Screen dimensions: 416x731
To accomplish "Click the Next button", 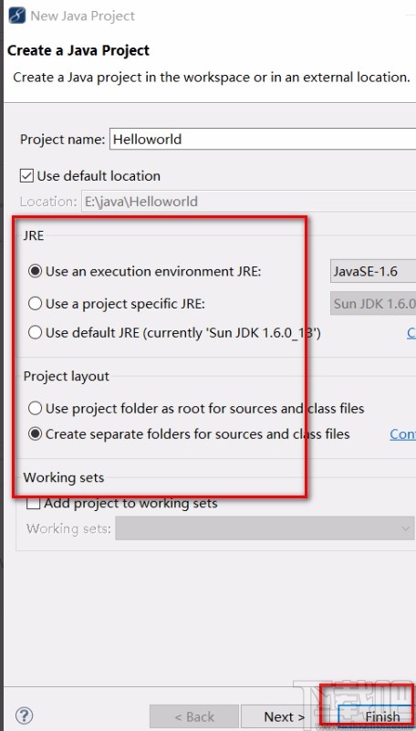I will (x=284, y=716).
